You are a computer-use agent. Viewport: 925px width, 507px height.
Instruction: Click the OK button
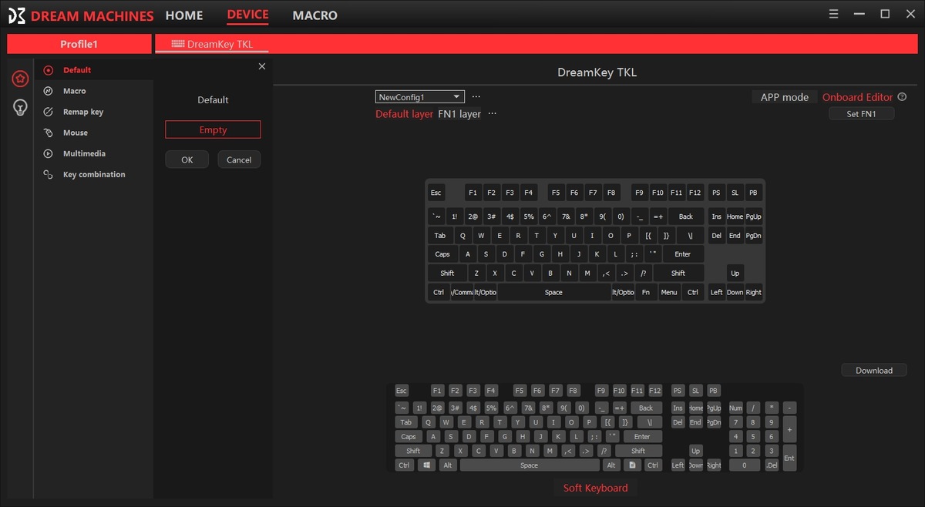coord(187,159)
